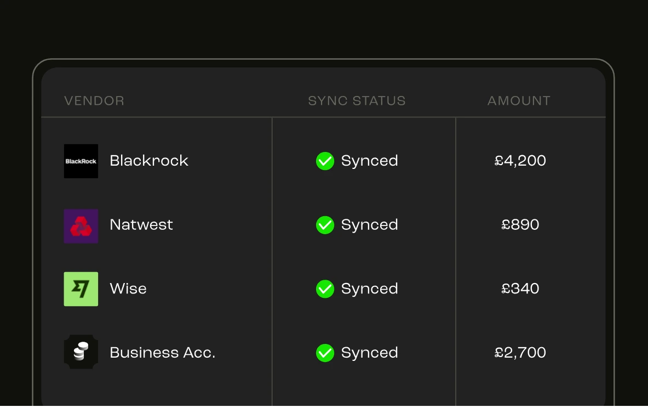Click the green checkmark in Natwest row

(x=325, y=225)
